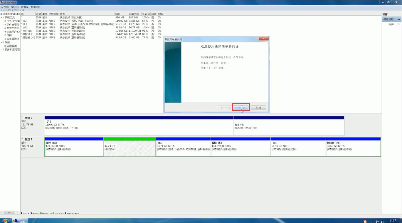Click the 可用空间 column header
This screenshot has height=223, width=402.
[134, 14]
